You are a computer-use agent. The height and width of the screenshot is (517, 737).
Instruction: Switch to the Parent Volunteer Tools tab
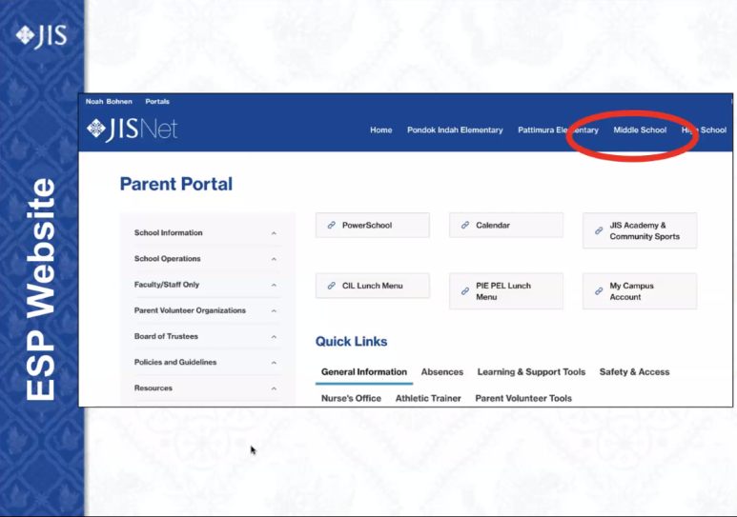(523, 398)
